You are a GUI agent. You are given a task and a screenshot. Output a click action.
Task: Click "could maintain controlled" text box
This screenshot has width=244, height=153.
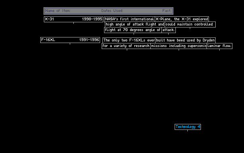point(190,24)
